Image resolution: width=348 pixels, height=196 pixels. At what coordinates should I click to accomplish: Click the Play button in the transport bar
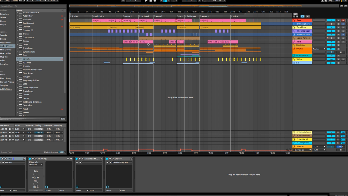[x=146, y=1]
